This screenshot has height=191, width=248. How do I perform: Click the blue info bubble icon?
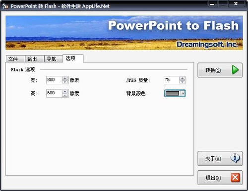[x=235, y=158]
